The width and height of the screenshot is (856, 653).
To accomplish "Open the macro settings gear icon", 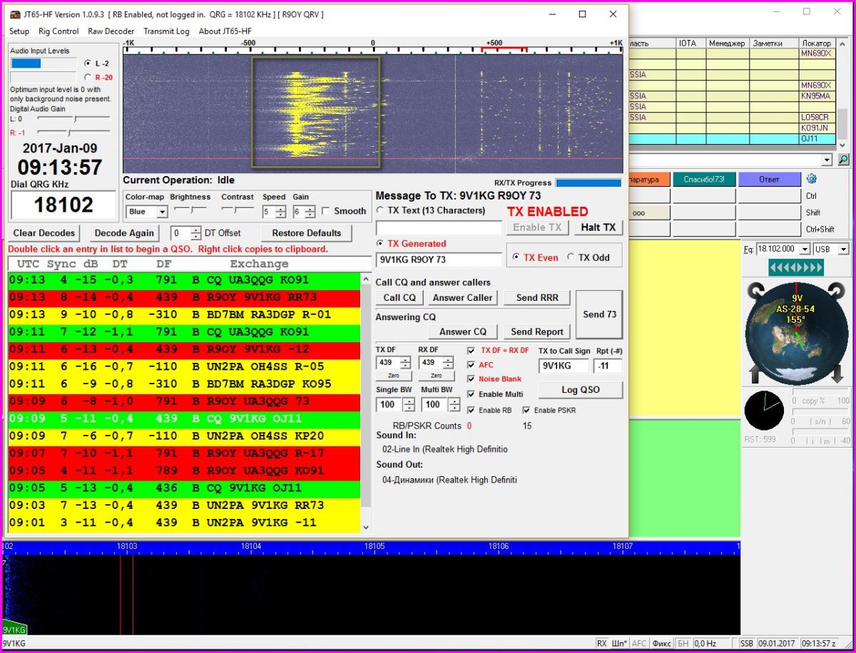I will tap(811, 179).
